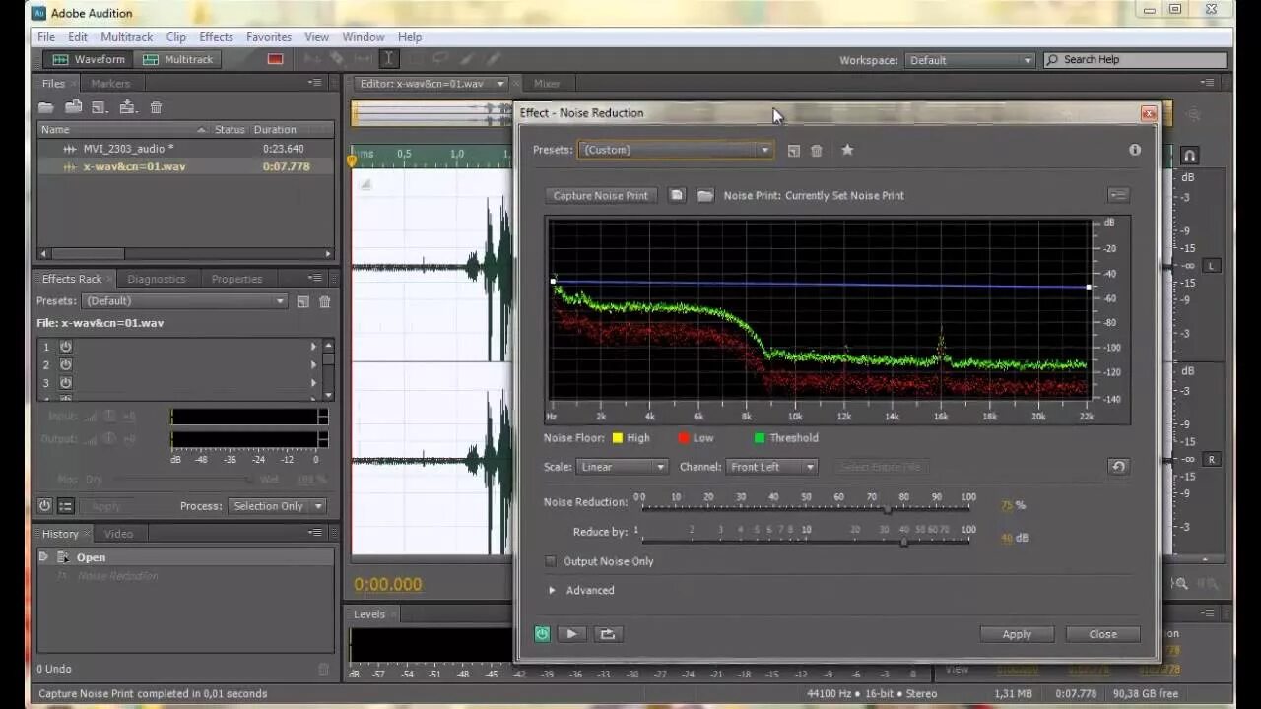This screenshot has height=709, width=1261.
Task: Select the Time Selection tool
Action: click(x=388, y=59)
